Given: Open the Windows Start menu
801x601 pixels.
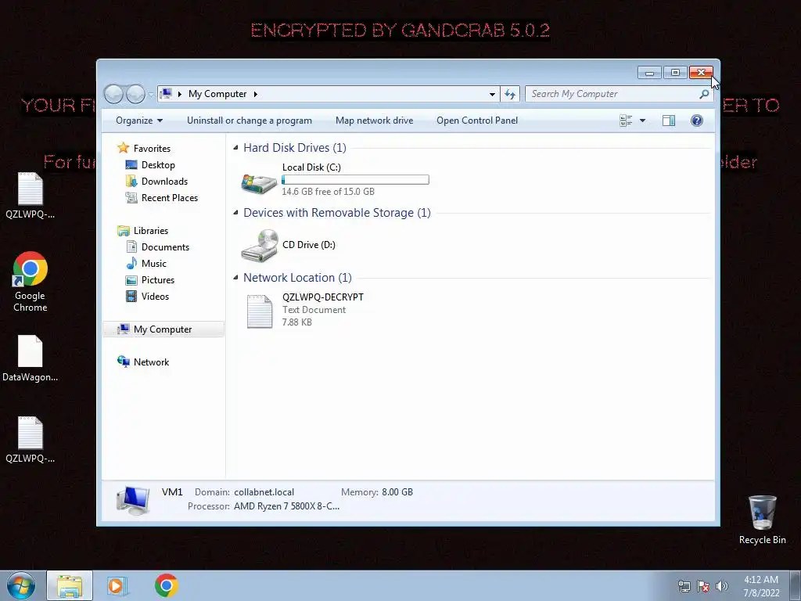Looking at the screenshot, I should click(21, 585).
